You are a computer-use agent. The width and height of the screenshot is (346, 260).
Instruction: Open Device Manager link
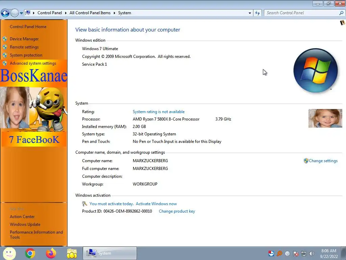pos(24,39)
